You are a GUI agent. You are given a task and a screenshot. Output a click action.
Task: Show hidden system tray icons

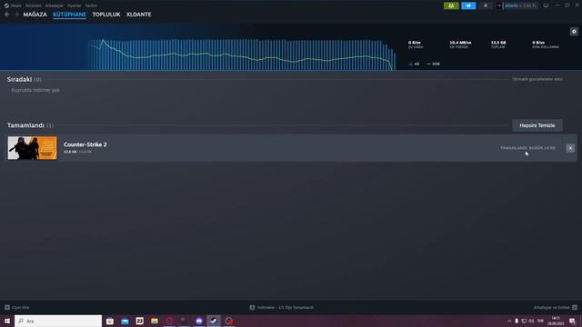pyautogui.click(x=509, y=321)
